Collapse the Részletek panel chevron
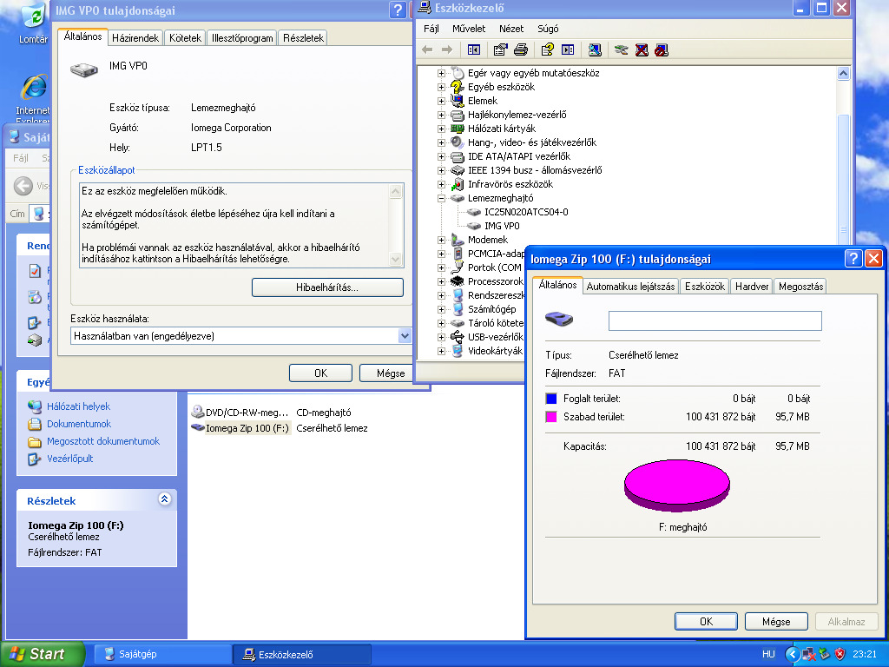This screenshot has height=667, width=889. 164,499
